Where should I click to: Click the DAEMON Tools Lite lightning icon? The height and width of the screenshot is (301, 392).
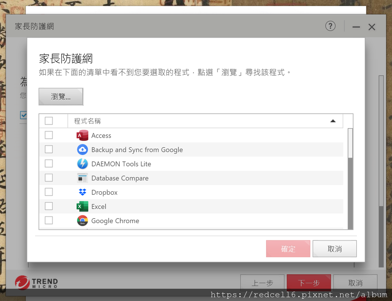(x=83, y=164)
